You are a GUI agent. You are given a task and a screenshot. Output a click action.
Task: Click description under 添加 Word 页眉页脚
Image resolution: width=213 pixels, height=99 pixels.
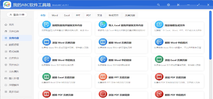[65, 48]
